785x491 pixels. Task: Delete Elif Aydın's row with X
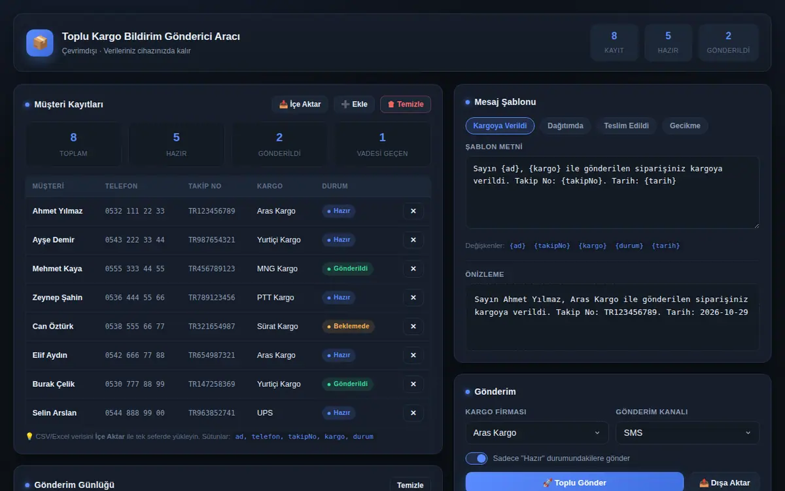pyautogui.click(x=413, y=355)
